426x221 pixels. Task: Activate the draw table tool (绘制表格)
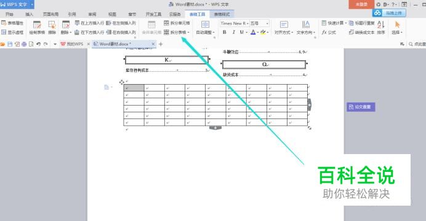(37, 28)
